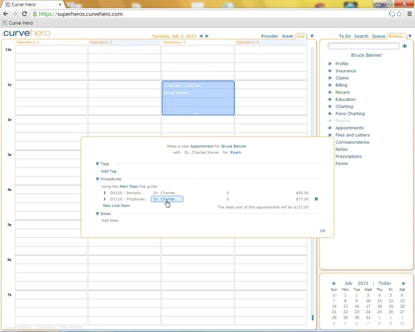Go to previous day arrow beside date
The image size is (415, 332).
pos(201,36)
